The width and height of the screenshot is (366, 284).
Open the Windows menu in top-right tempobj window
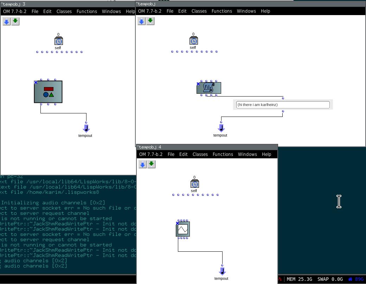pyautogui.click(x=246, y=11)
